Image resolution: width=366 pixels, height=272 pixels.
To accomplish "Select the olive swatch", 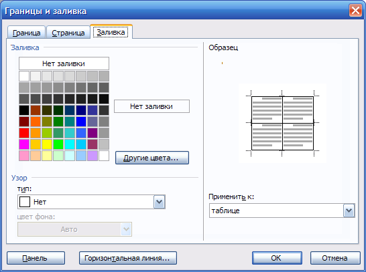I will [47, 122].
